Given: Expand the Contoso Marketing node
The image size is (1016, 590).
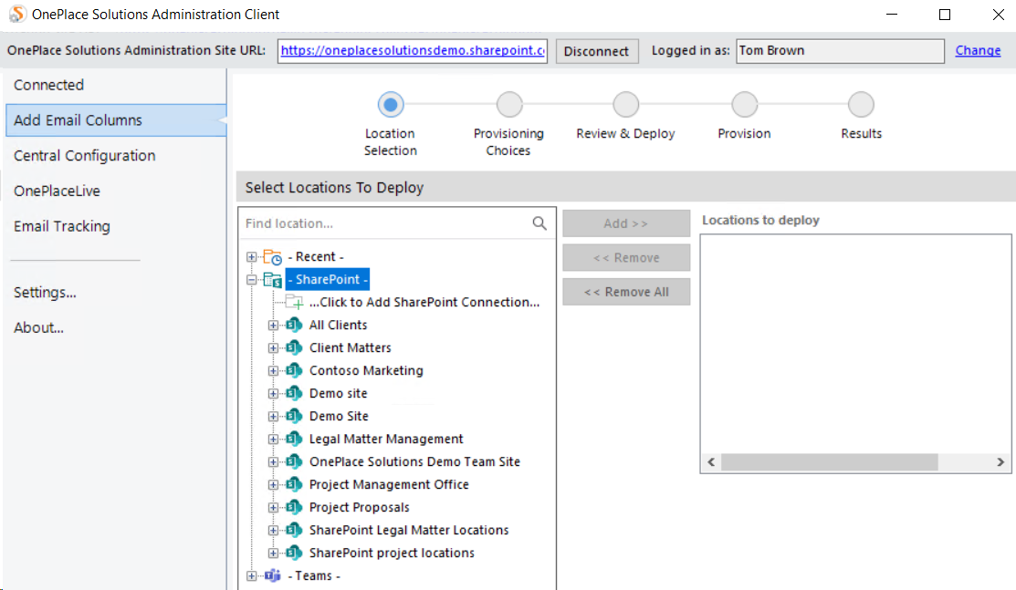Looking at the screenshot, I should click(274, 370).
